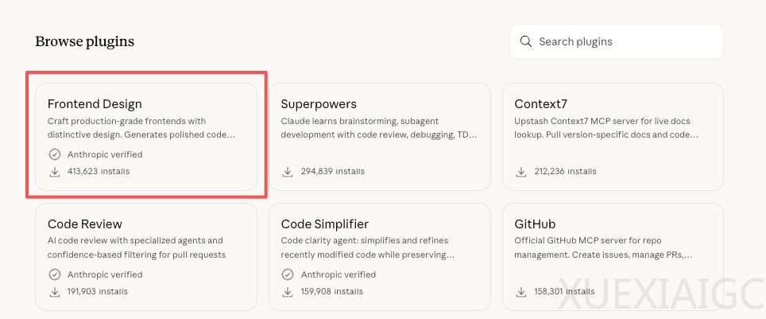Viewport: 766px width, 319px height.
Task: Click the Frontend Design verified badge icon
Action: point(55,154)
